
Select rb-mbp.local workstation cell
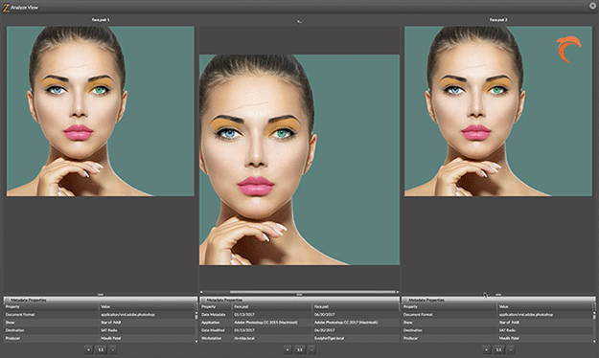pos(244,338)
